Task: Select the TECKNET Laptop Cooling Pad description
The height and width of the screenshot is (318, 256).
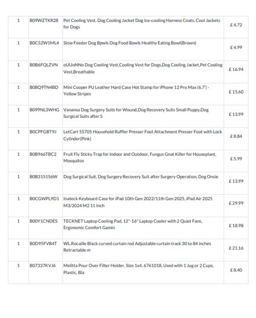Action: pos(133,224)
